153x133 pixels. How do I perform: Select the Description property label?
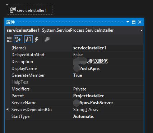tap(22, 62)
